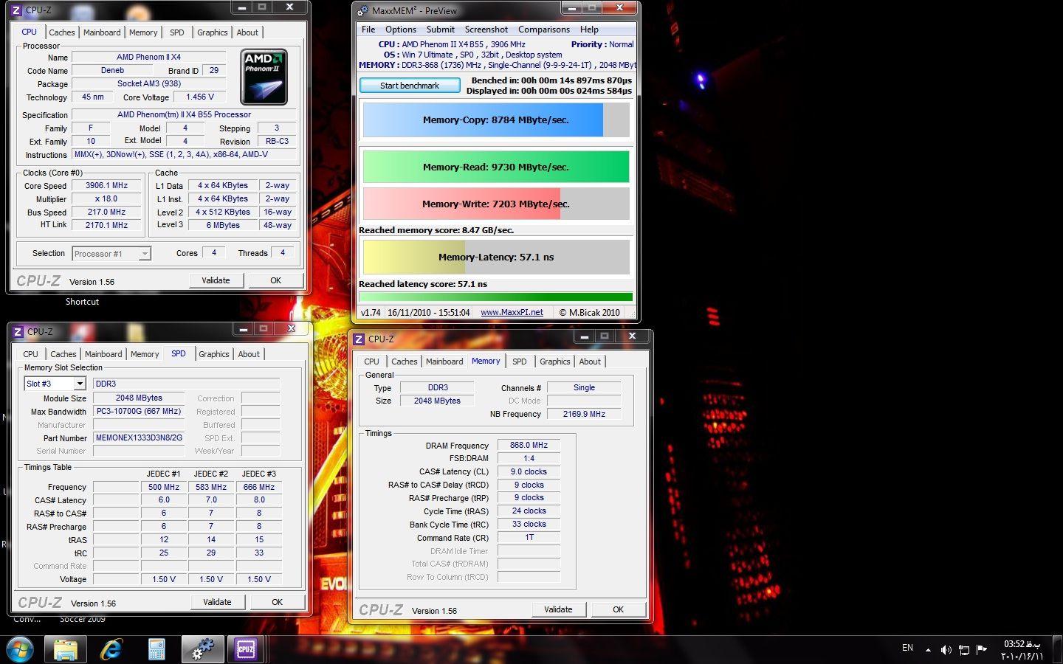
Task: Switch to Caches tab in the top CPU-Z window
Action: click(62, 32)
